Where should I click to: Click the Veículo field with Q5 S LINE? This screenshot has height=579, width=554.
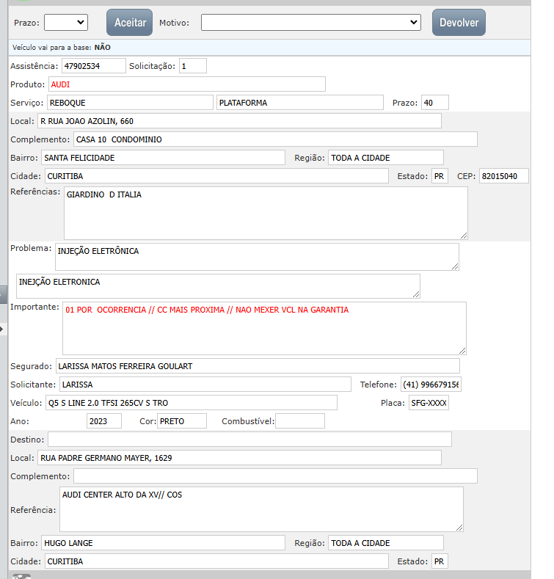(191, 403)
